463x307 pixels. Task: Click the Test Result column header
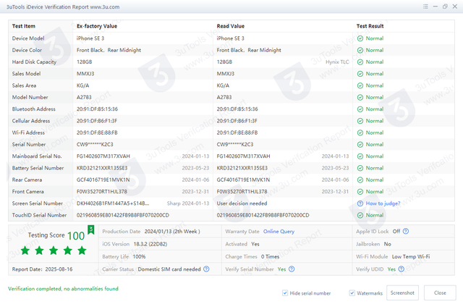(x=370, y=25)
